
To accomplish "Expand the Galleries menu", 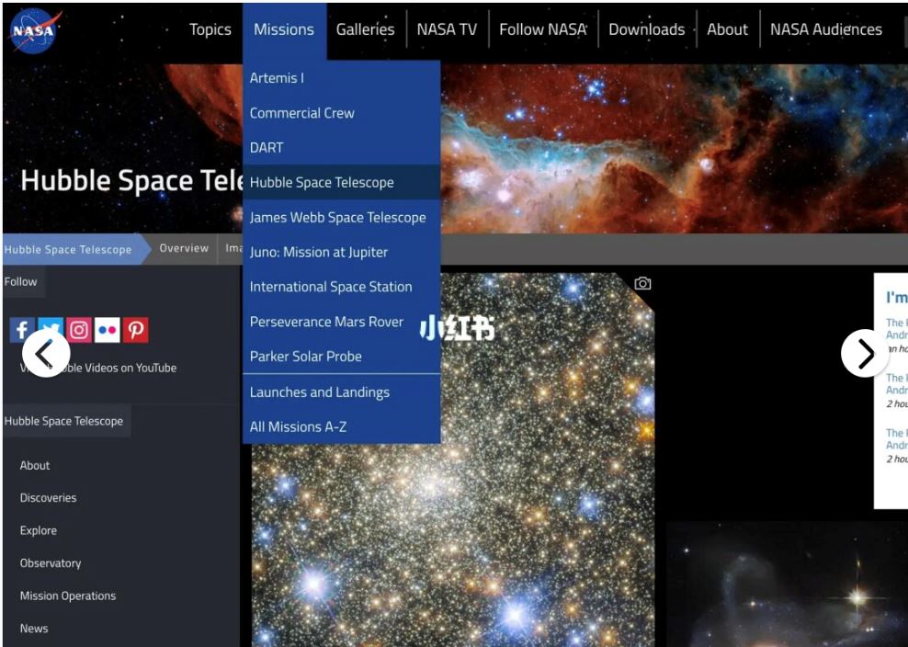I will (x=365, y=29).
